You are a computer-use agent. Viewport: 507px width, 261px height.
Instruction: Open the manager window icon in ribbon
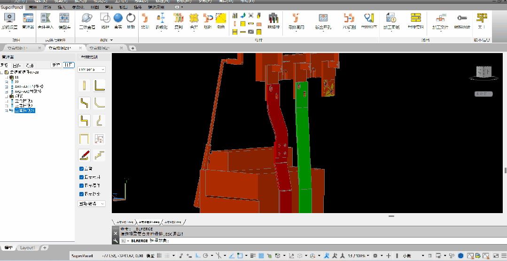click(x=28, y=18)
